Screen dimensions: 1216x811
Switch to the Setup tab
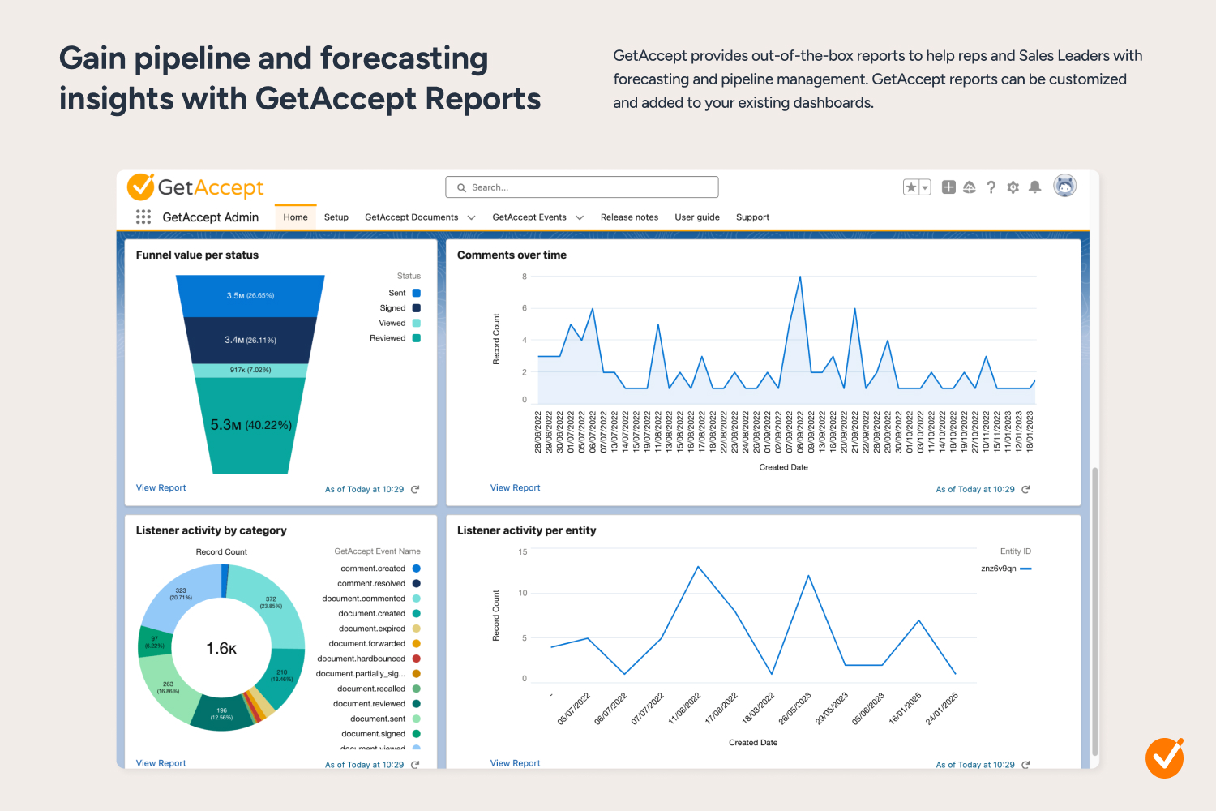pyautogui.click(x=336, y=217)
